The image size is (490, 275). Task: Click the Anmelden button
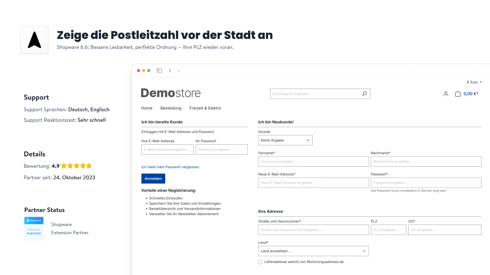pos(153,178)
